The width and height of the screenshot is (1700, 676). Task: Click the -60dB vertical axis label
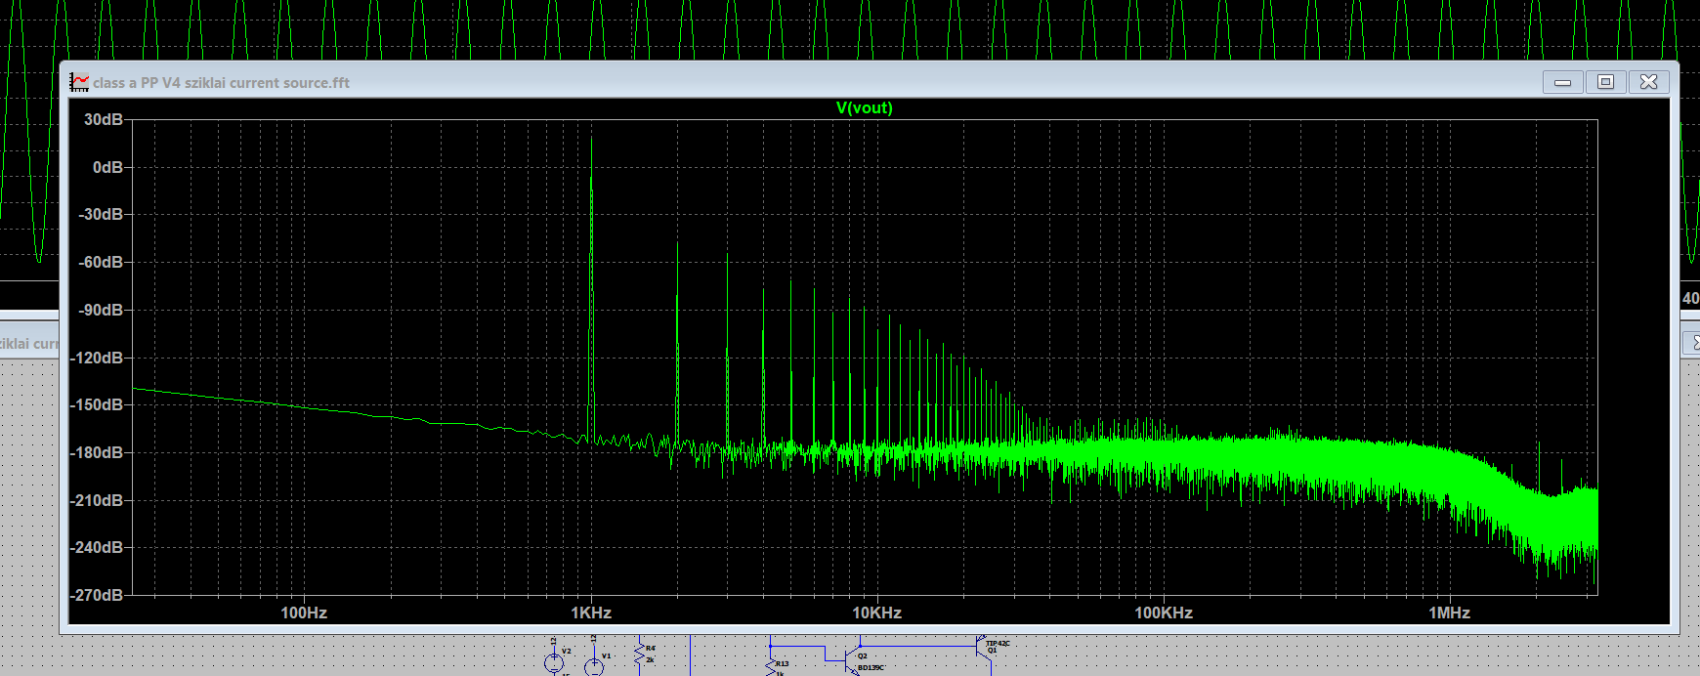tap(101, 262)
